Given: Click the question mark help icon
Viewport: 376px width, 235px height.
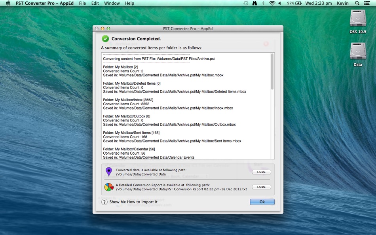Looking at the screenshot, I should (x=104, y=202).
